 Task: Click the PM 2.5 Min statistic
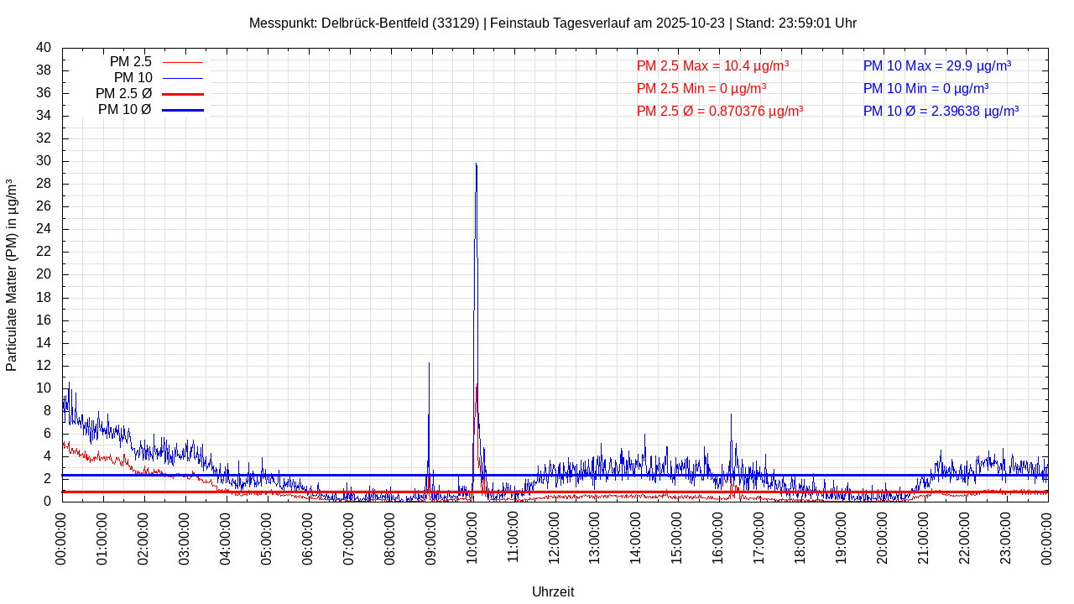click(x=701, y=89)
